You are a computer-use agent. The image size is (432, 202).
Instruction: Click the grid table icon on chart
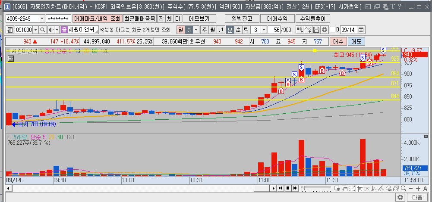coord(10,58)
